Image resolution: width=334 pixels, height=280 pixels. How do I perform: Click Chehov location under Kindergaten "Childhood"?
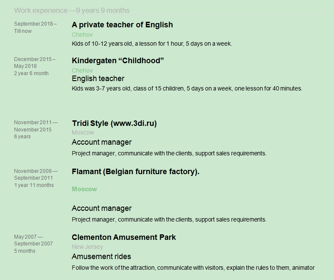(x=82, y=70)
